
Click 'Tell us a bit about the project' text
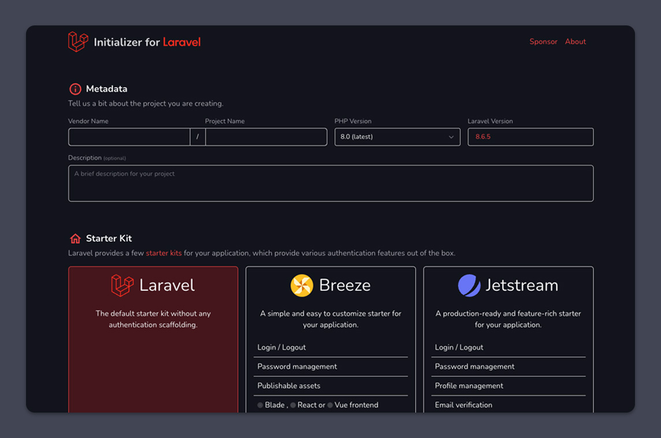(x=146, y=103)
